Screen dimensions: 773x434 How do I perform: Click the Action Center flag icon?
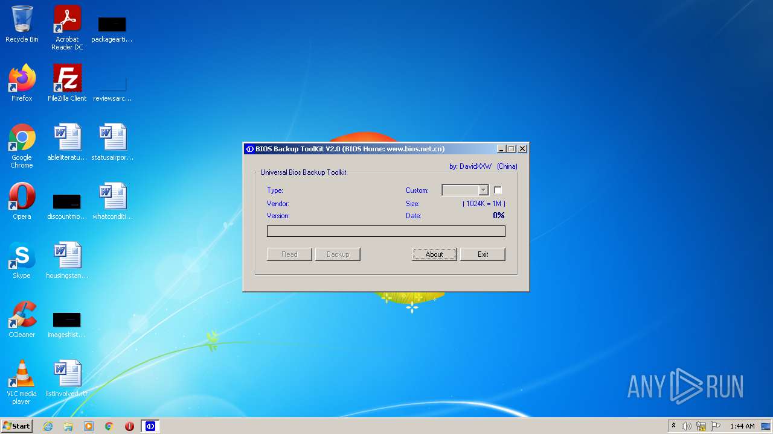716,426
